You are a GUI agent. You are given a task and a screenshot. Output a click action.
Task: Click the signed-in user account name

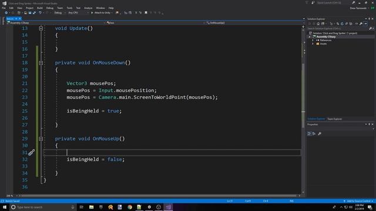(358, 8)
